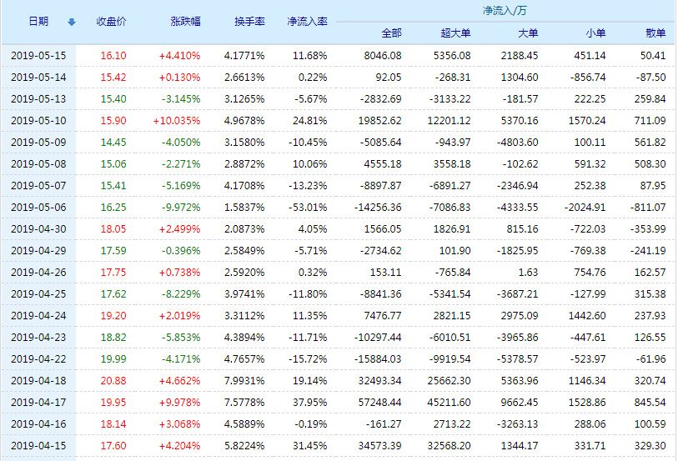Click the -53.01% net inflow rate

pos(308,208)
